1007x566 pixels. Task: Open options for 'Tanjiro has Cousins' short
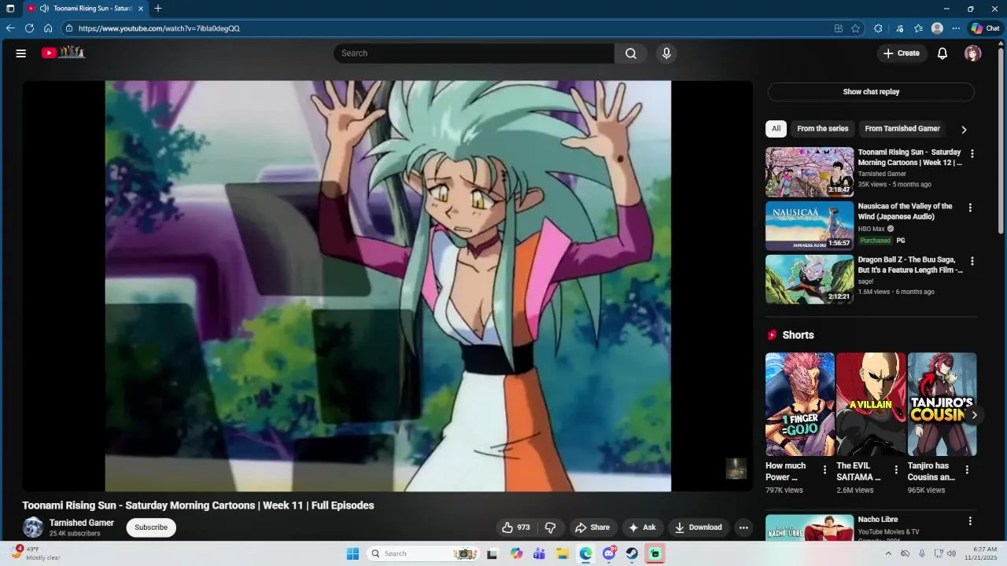(967, 470)
